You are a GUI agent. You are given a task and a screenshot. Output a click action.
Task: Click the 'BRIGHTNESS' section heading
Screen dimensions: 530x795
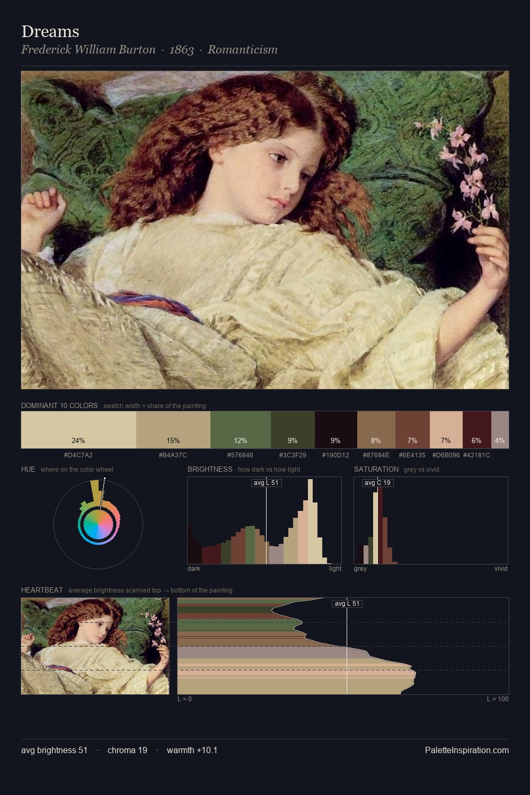[210, 469]
